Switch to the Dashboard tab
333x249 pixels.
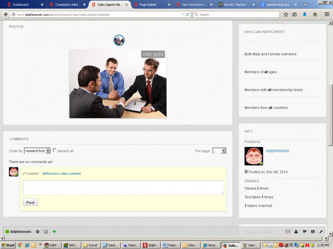click(25, 5)
